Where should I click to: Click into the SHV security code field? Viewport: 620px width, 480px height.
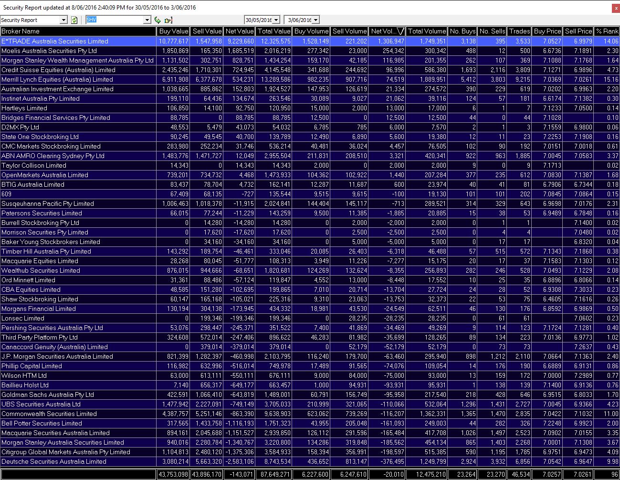[x=115, y=20]
